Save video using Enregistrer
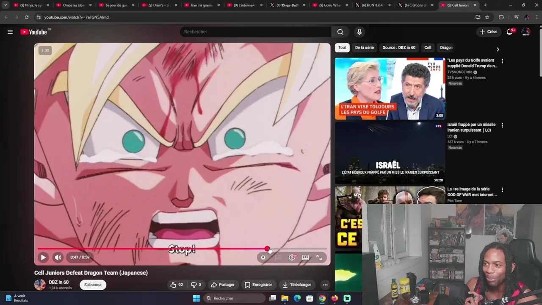This screenshot has width=542, height=305. point(258,285)
